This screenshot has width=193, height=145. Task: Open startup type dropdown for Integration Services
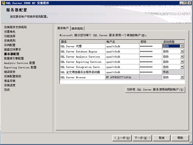(x=182, y=67)
